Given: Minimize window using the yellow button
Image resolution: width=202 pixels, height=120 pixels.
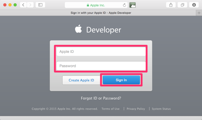Looking at the screenshot, I should tap(10, 5).
